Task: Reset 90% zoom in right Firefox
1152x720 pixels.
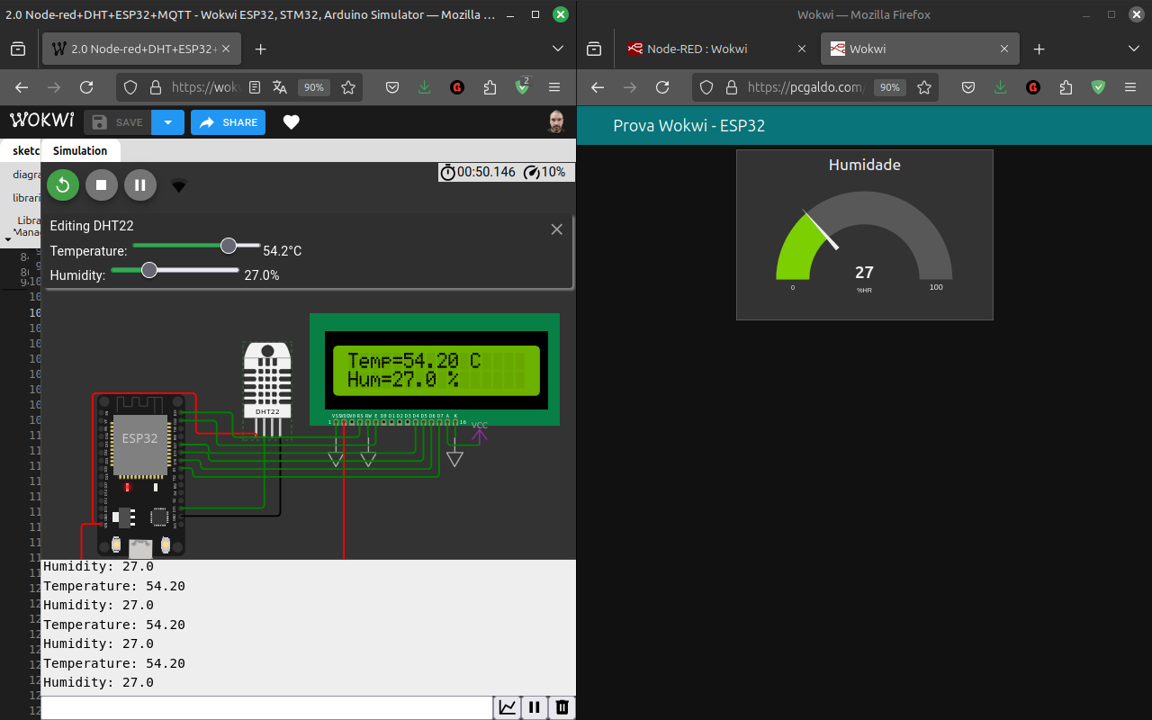Action: [890, 87]
